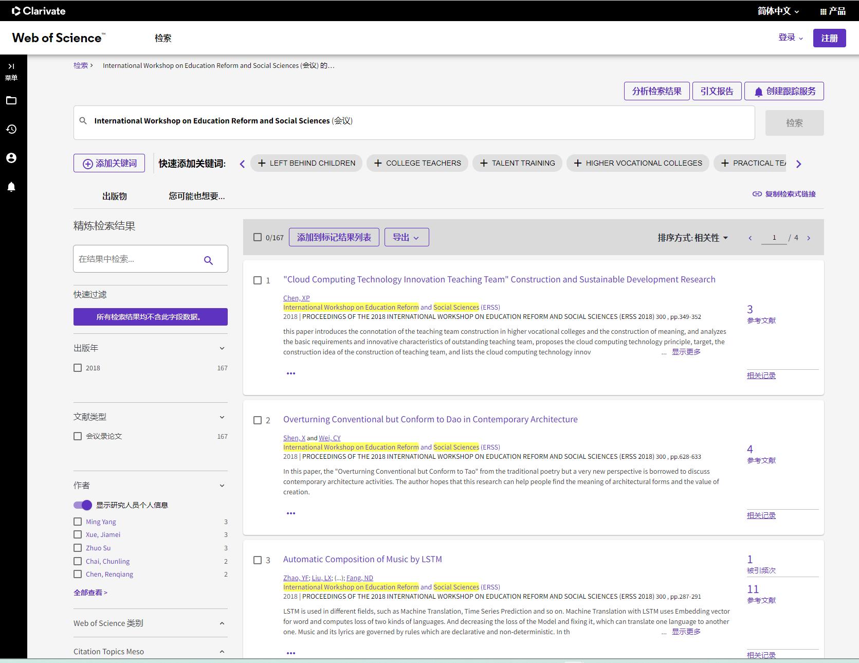
Task: Click the 检索 breadcrumb link
Action: pos(81,65)
